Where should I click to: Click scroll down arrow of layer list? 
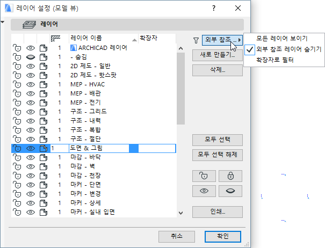click(x=180, y=213)
